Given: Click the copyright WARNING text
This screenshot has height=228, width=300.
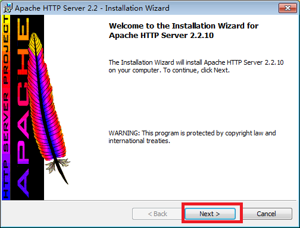Looking at the screenshot, I should coord(192,137).
